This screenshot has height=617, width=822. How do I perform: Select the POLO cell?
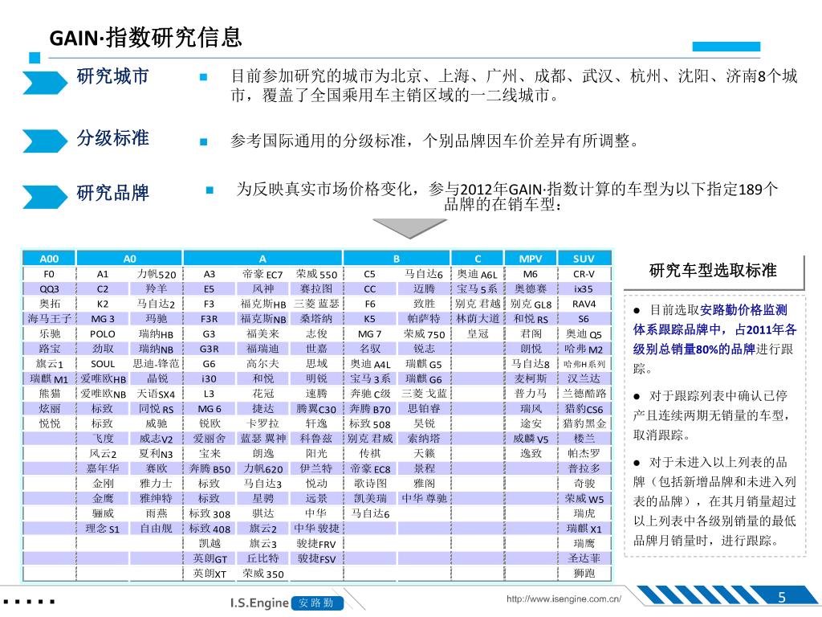103,333
